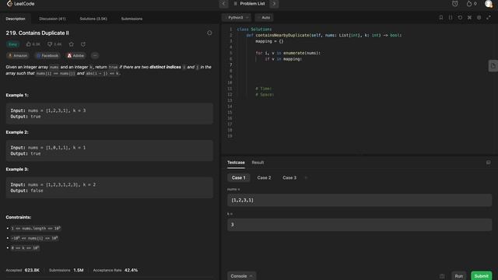Open the Discussion (41) tab
This screenshot has height=280, width=498.
pyautogui.click(x=52, y=19)
